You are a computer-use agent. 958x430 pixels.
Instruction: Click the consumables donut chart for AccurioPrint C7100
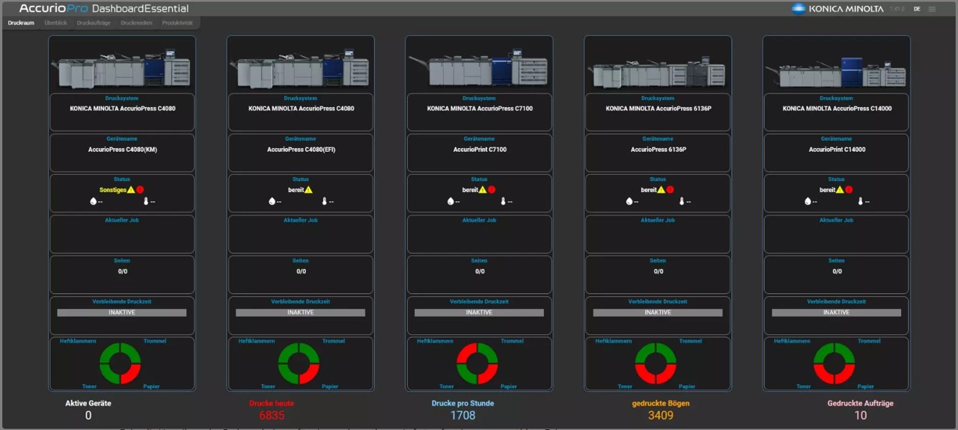point(478,363)
